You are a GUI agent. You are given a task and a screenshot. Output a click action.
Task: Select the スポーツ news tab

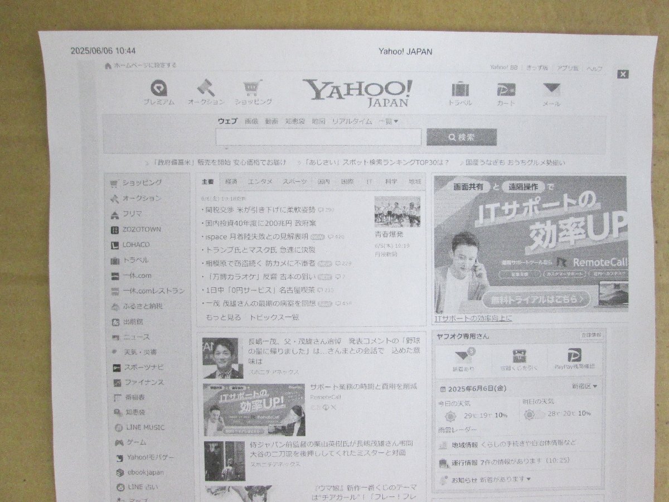pyautogui.click(x=294, y=182)
